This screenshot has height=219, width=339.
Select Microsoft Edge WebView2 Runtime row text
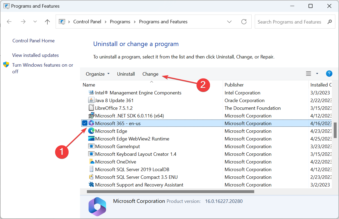point(132,139)
